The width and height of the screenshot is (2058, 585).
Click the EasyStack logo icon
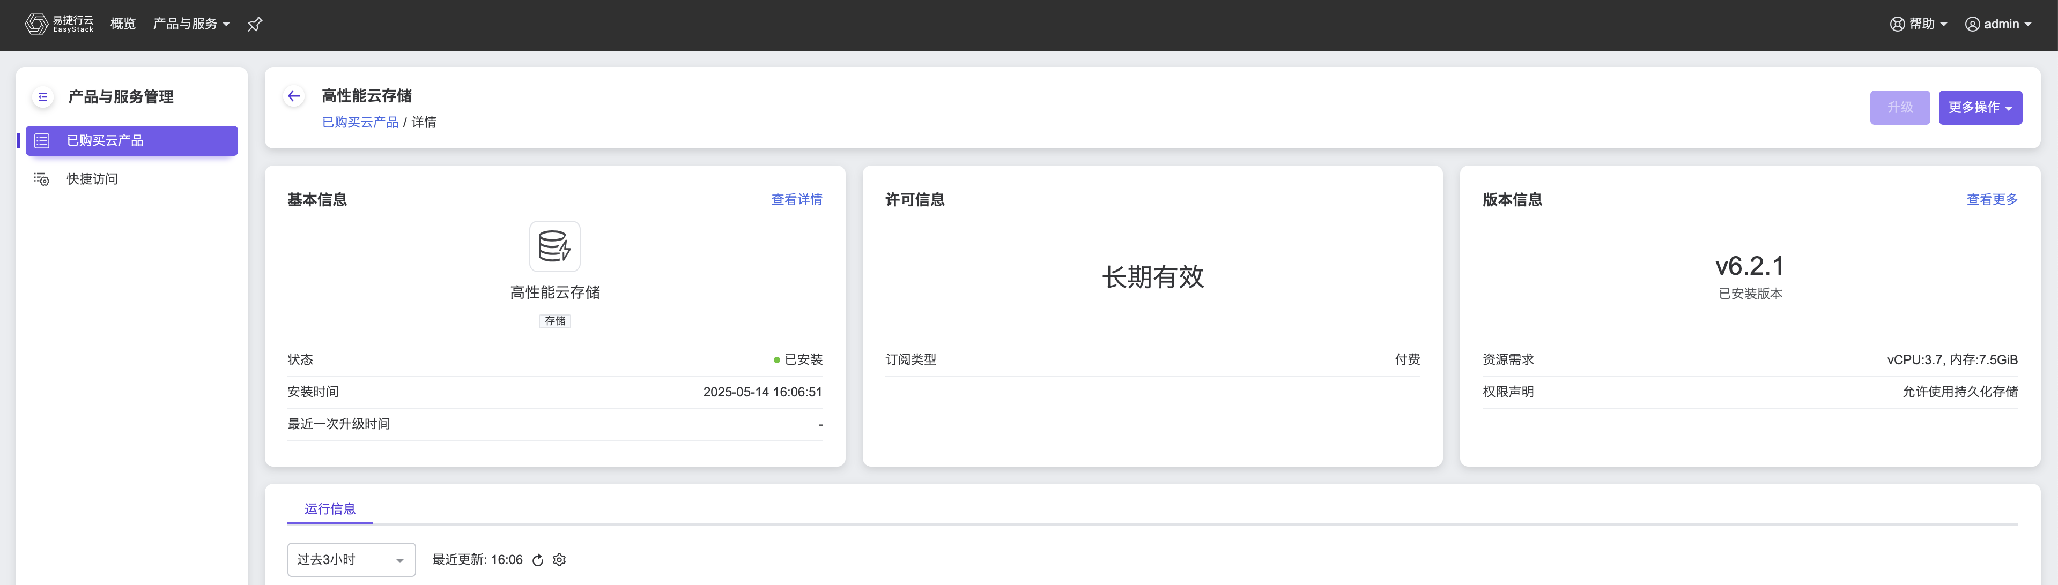pos(36,24)
